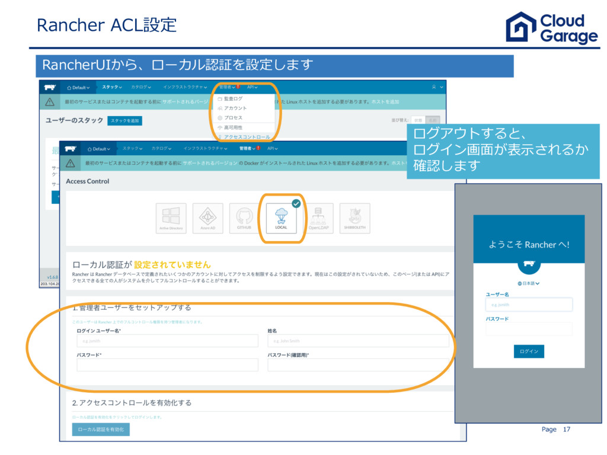This screenshot has height=455, width=607.
Task: Click warning triangle icon in back window banner
Action: click(50, 102)
